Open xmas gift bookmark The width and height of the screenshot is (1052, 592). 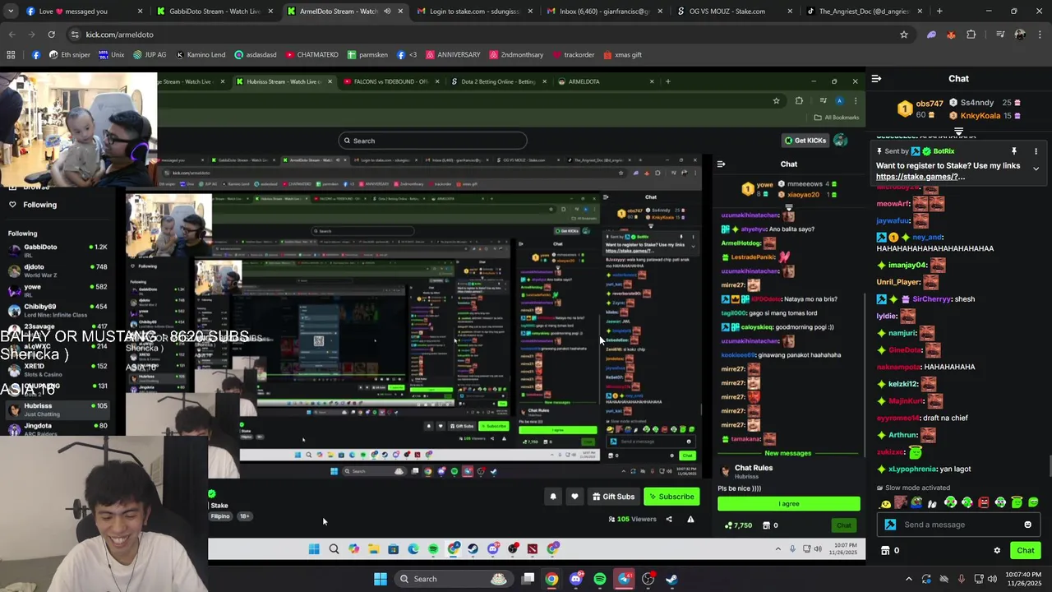tap(622, 55)
